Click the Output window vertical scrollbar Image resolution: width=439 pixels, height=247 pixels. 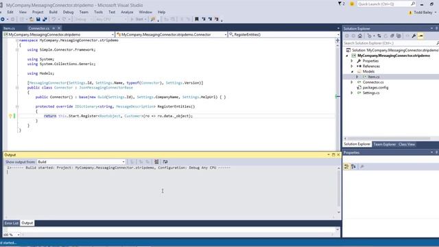click(x=338, y=190)
